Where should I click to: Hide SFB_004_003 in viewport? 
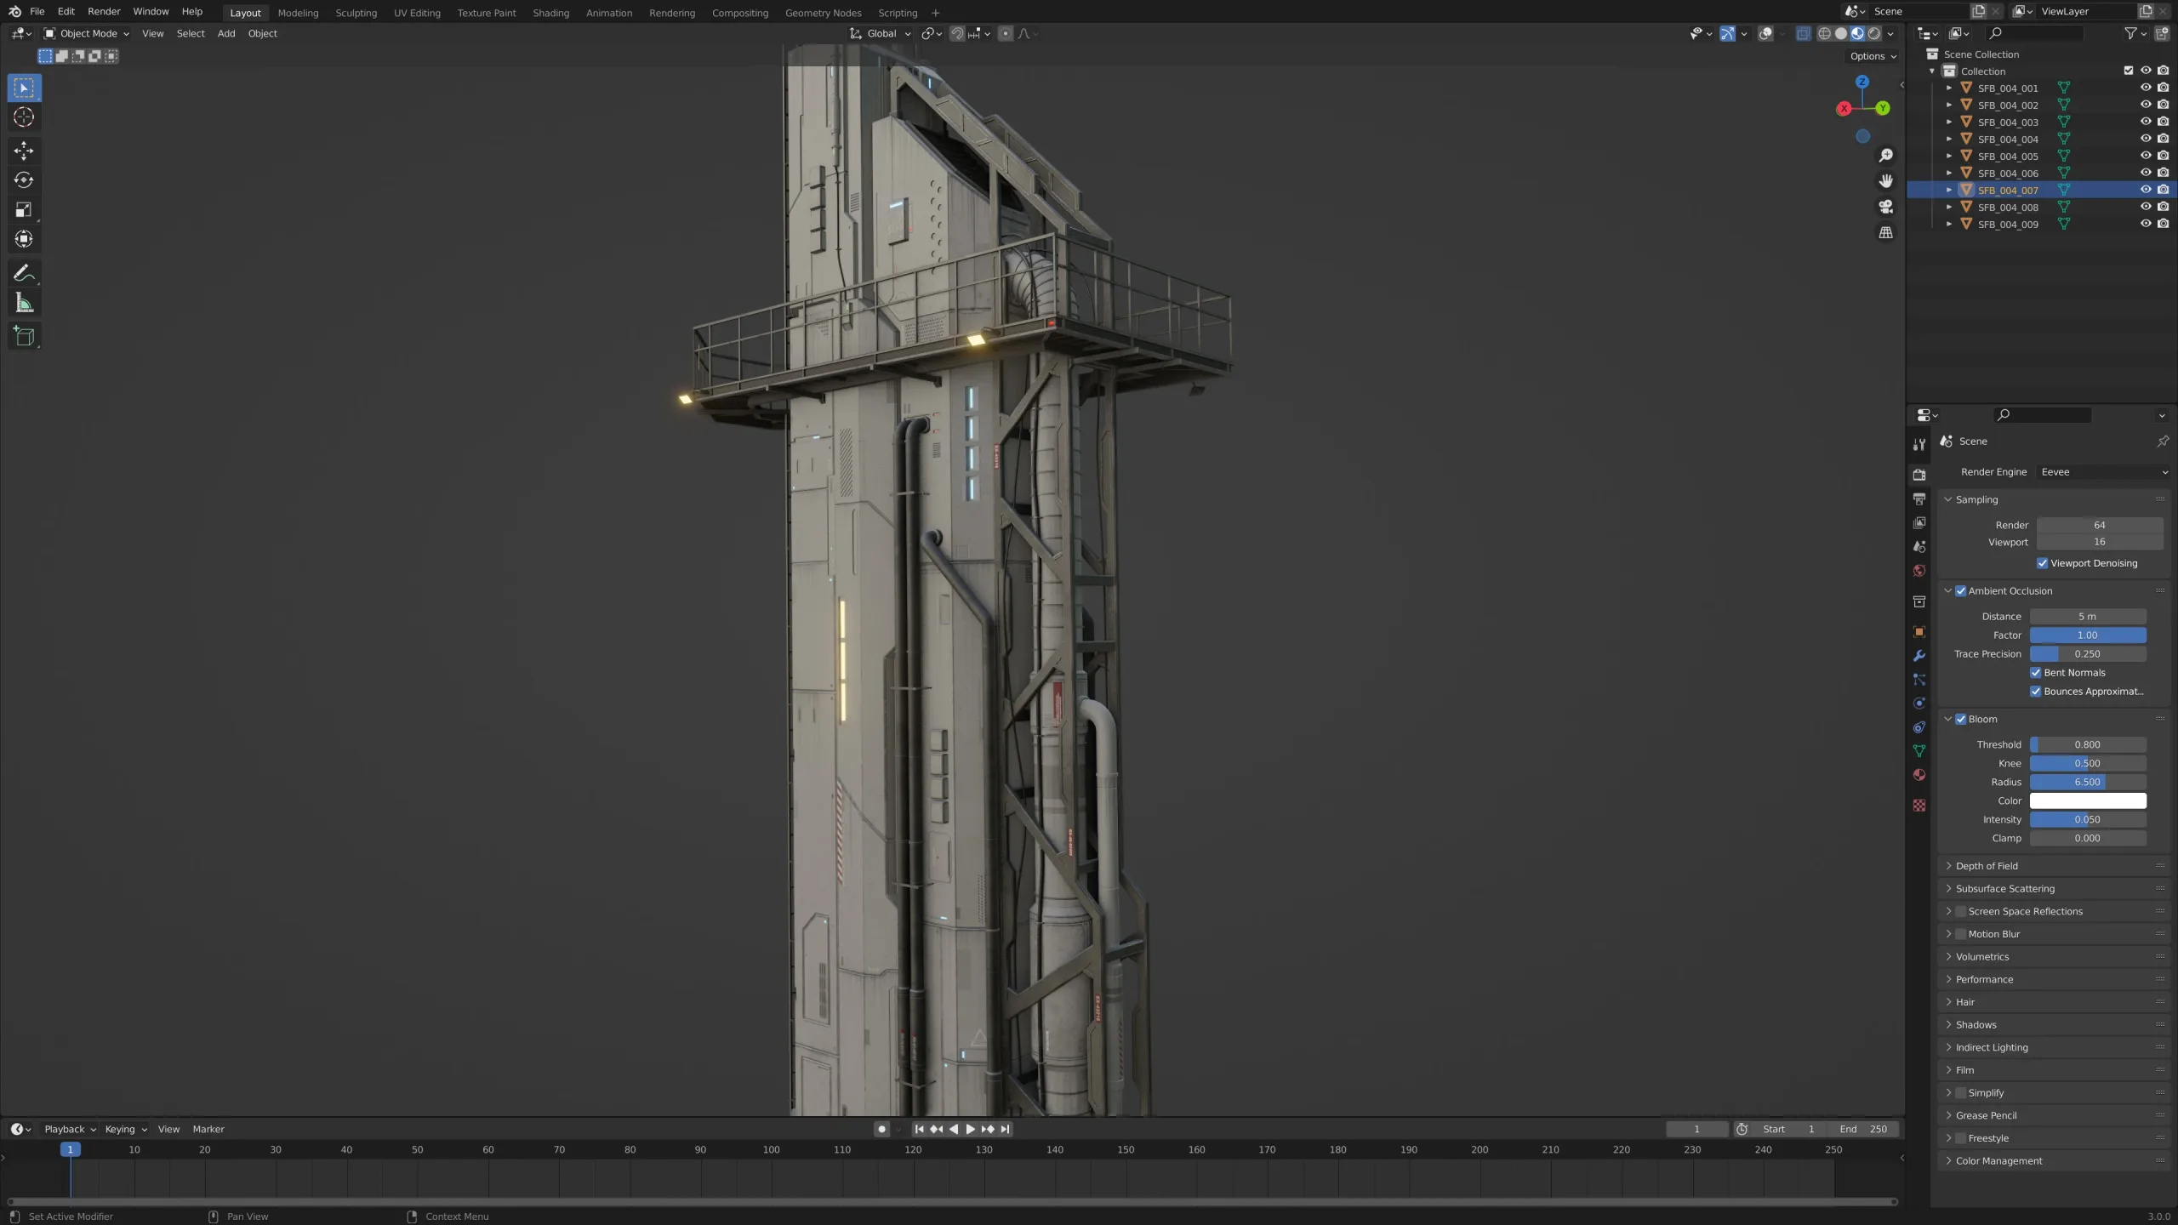pyautogui.click(x=2146, y=122)
